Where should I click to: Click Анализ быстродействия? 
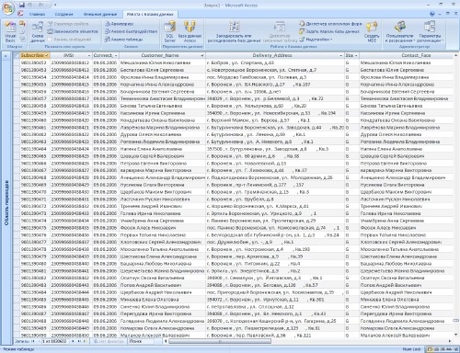click(131, 31)
